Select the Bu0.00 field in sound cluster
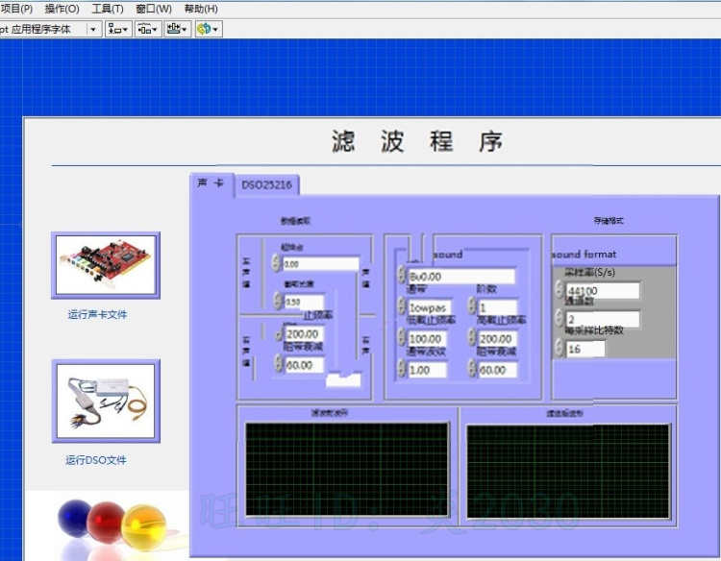 [461, 277]
